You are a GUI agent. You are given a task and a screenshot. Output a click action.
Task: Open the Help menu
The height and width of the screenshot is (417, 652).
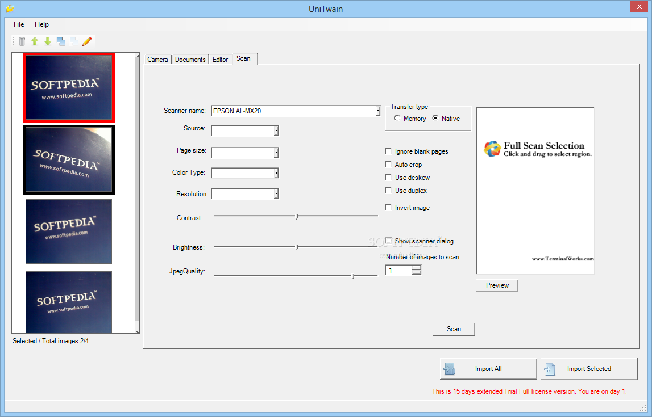tap(41, 24)
